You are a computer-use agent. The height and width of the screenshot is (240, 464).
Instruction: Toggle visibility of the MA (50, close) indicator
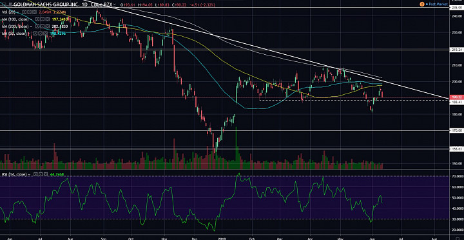click(x=35, y=34)
